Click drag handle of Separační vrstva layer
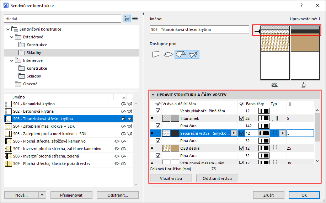Viewport: 326px width, 203px height. [152, 133]
